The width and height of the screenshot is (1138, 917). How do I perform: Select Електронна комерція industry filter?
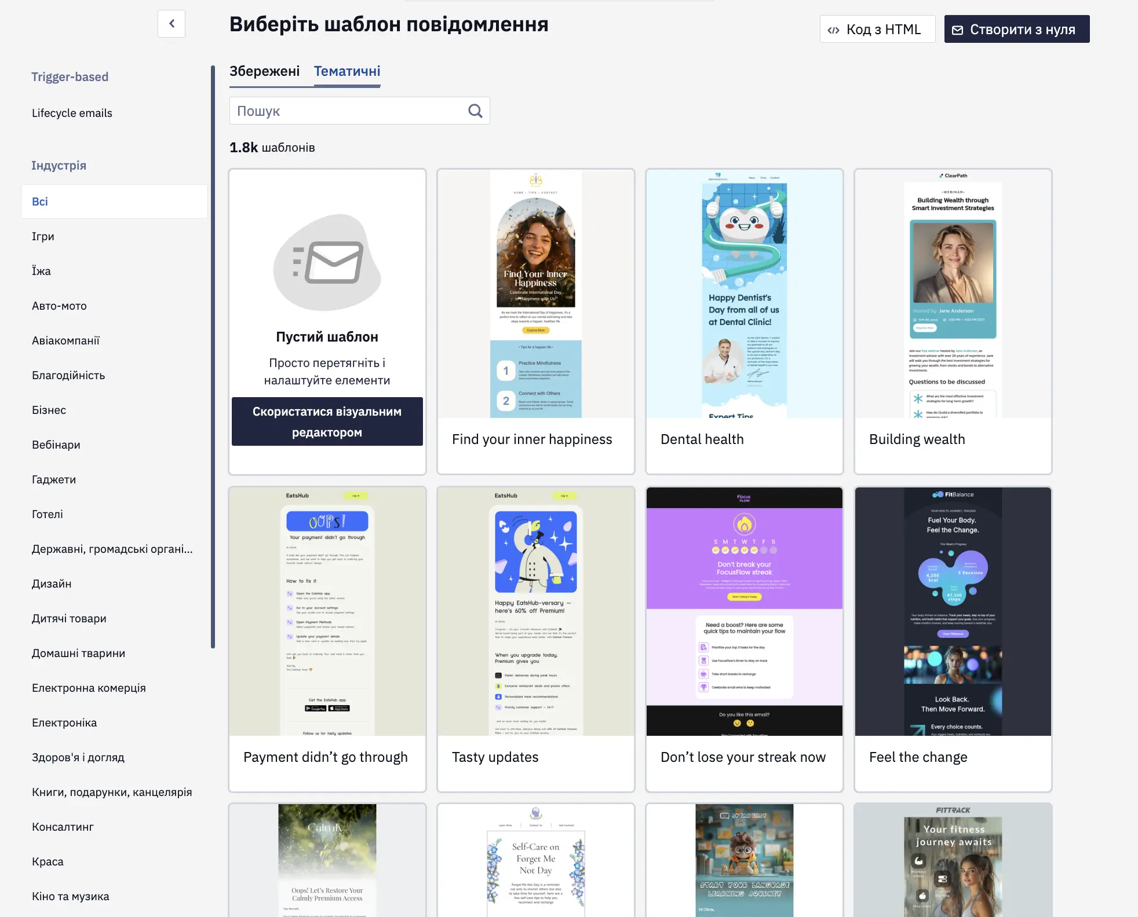point(89,688)
